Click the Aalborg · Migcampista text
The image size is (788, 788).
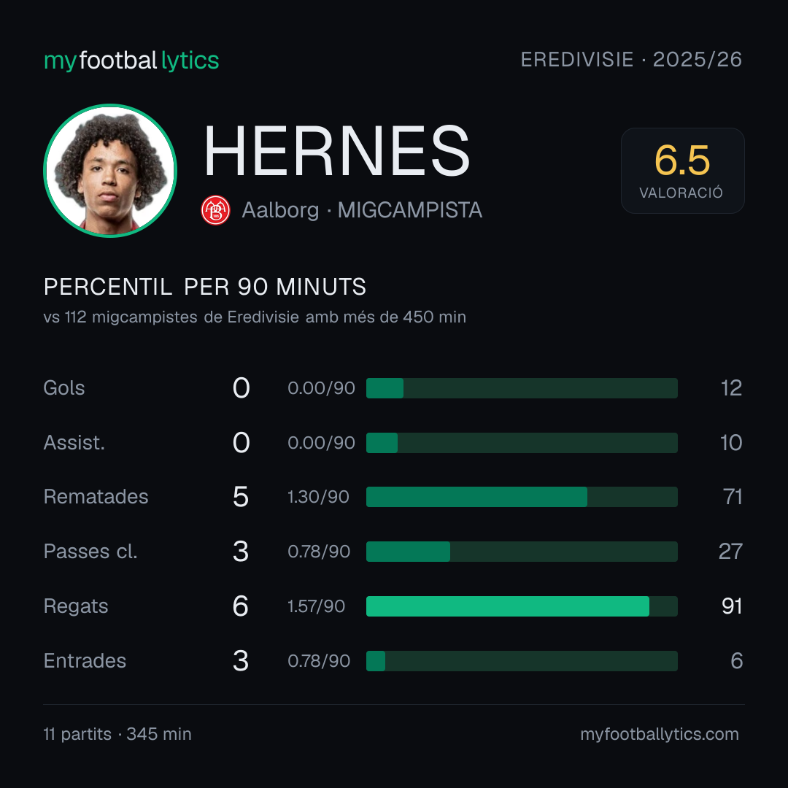[362, 210]
